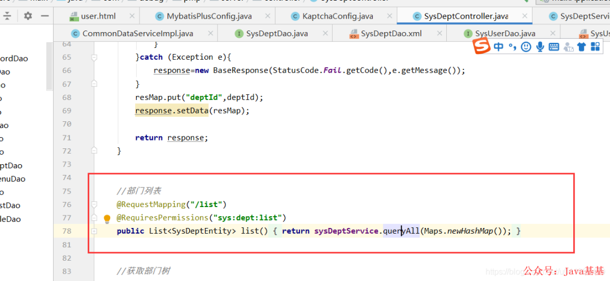Close the SysDeptController.java tab
This screenshot has width=610, height=281.
(525, 16)
